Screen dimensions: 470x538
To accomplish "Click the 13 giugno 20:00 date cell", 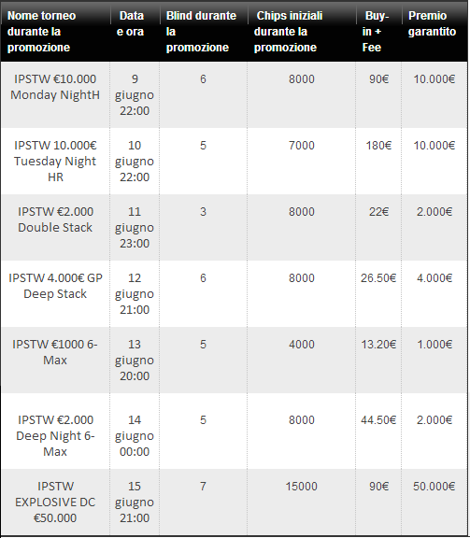I will [x=135, y=360].
